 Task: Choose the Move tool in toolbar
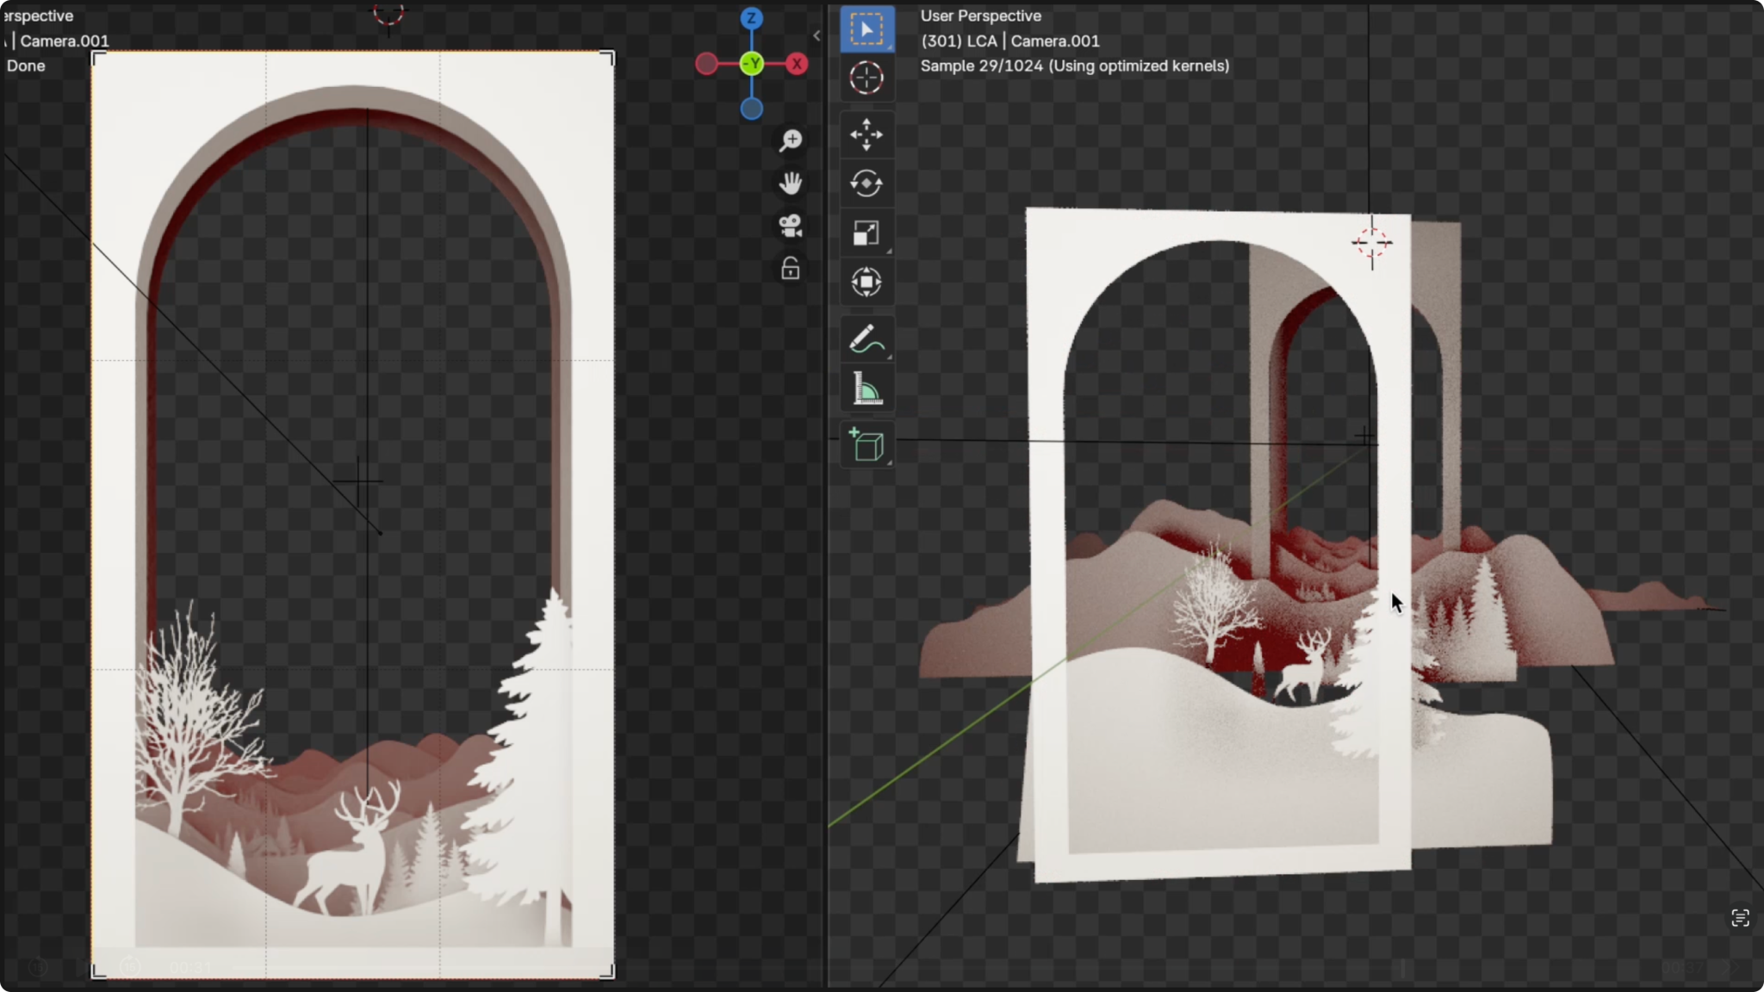point(866,135)
